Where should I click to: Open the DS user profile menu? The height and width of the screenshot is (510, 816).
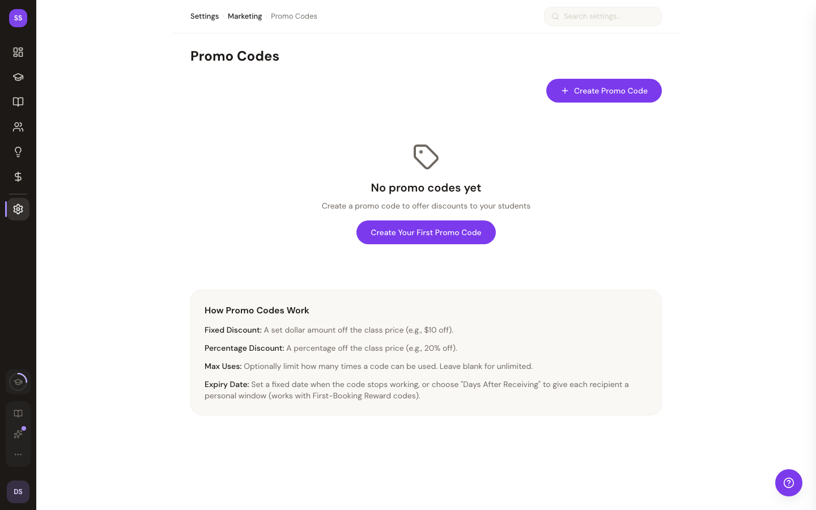[18, 492]
